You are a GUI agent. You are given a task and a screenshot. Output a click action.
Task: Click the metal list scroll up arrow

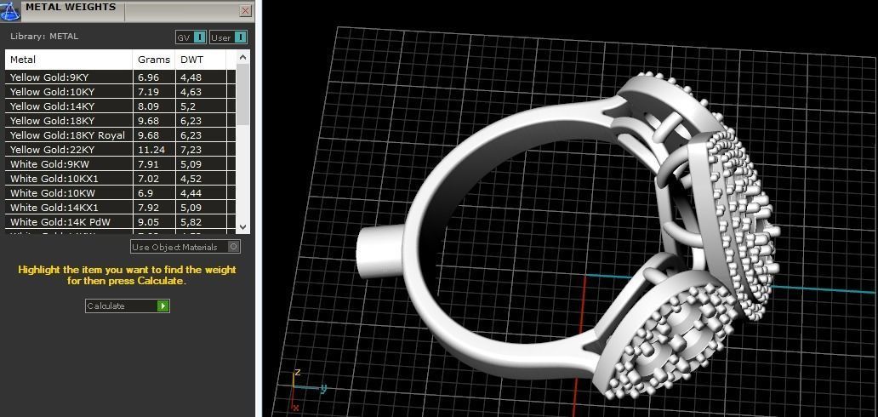tap(242, 57)
